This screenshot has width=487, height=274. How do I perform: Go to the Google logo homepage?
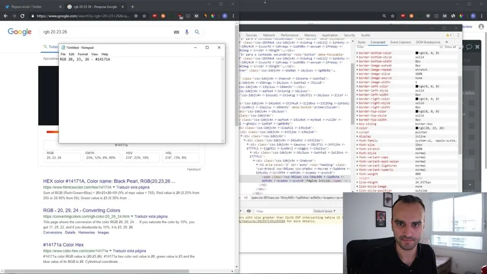click(x=20, y=31)
